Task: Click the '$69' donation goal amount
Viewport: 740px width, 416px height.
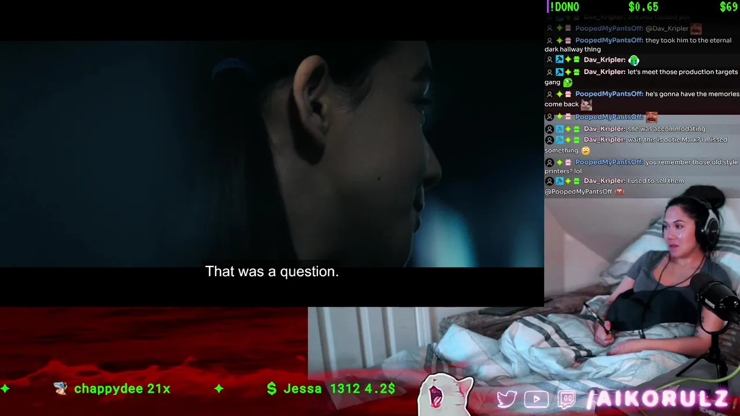Action: coord(728,7)
